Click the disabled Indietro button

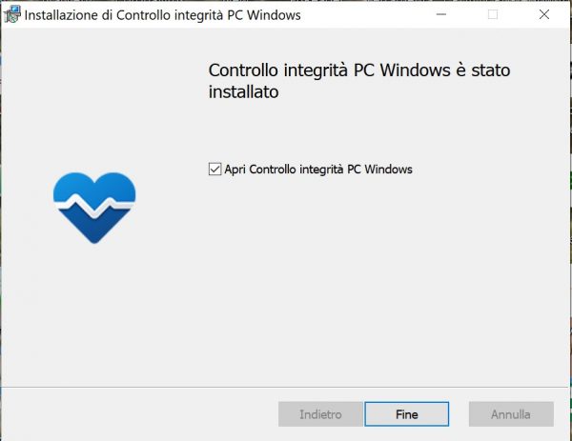[x=320, y=414]
